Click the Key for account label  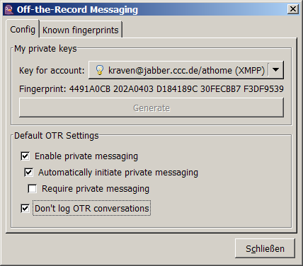[x=52, y=70]
